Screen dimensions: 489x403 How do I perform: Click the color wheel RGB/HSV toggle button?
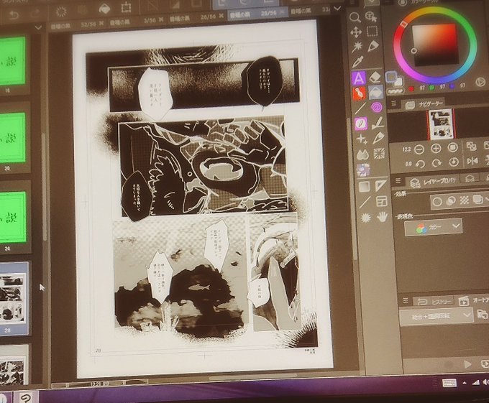480,82
